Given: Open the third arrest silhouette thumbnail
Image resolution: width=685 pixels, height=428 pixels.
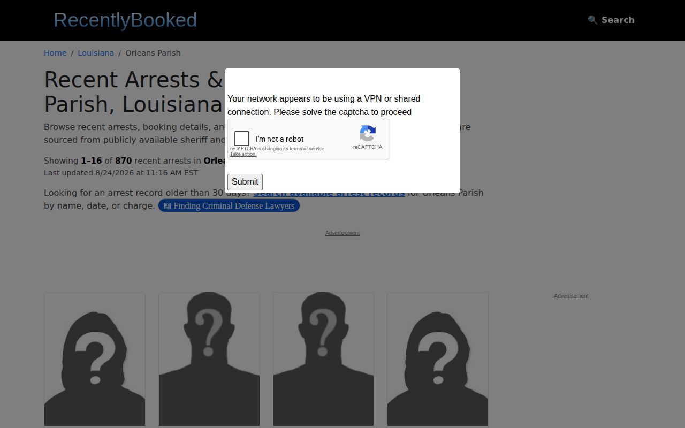Looking at the screenshot, I should [324, 359].
